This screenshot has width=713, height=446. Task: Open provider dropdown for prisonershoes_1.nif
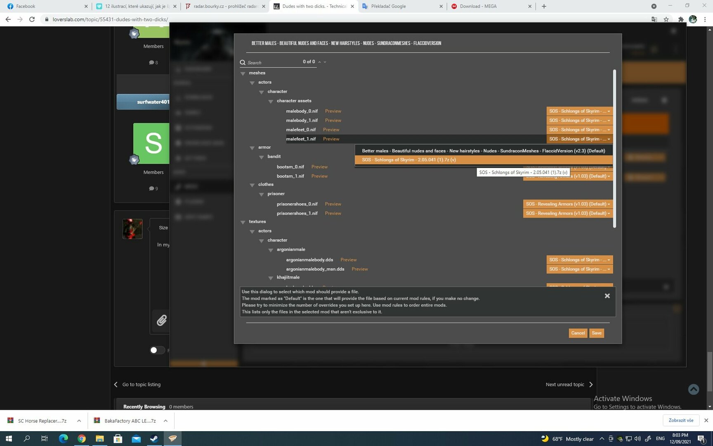tap(568, 213)
